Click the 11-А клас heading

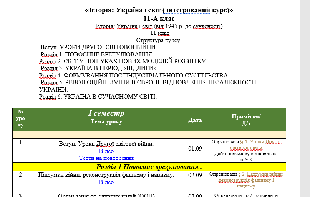tap(159, 18)
